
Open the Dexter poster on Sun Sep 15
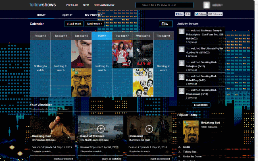coord(81,54)
